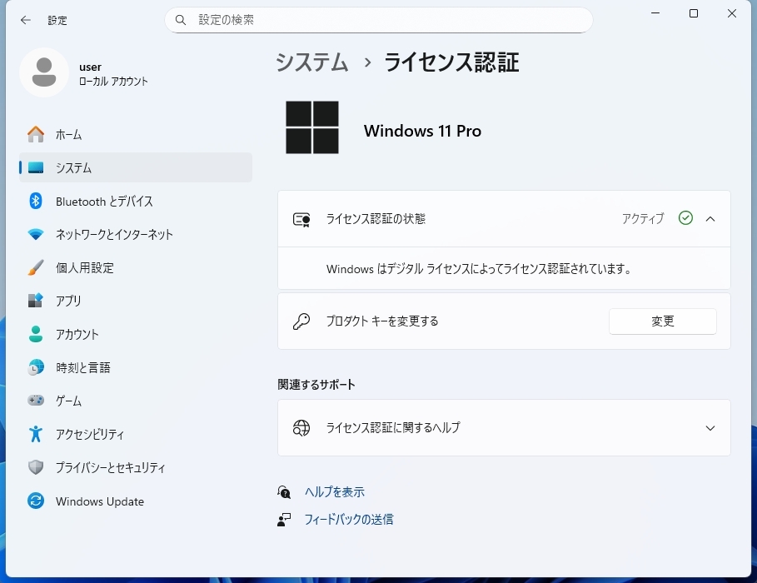Click the Wi-Fi network icon in sidebar
The height and width of the screenshot is (583, 757).
coord(36,234)
